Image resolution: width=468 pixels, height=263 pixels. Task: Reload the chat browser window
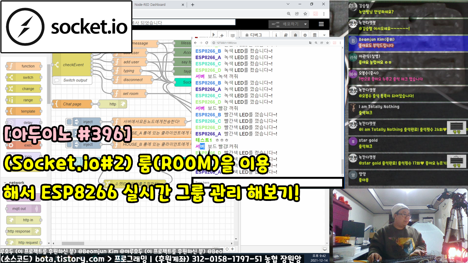(207, 43)
